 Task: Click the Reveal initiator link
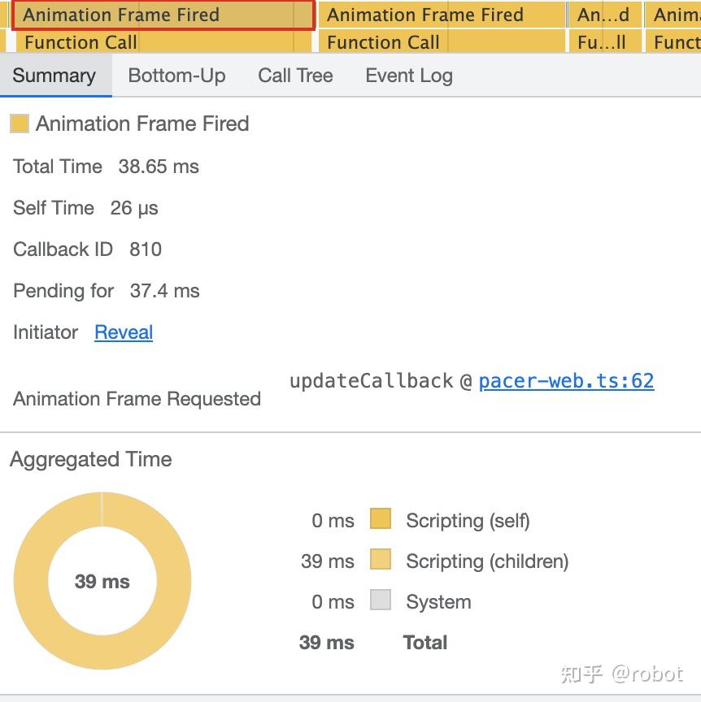click(123, 332)
